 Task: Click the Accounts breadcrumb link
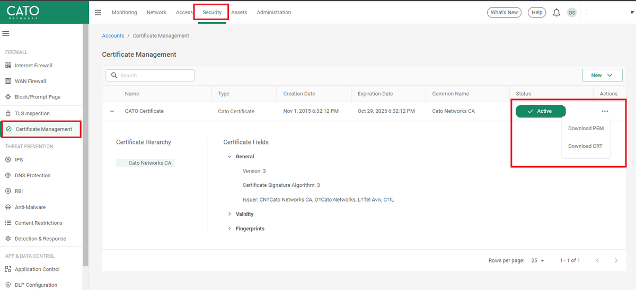113,35
